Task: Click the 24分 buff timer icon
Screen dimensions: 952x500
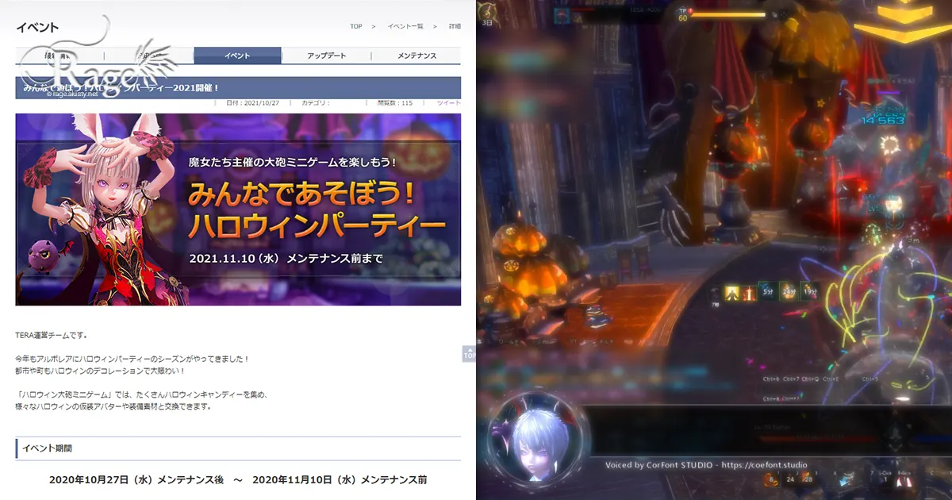Action: pos(789,291)
